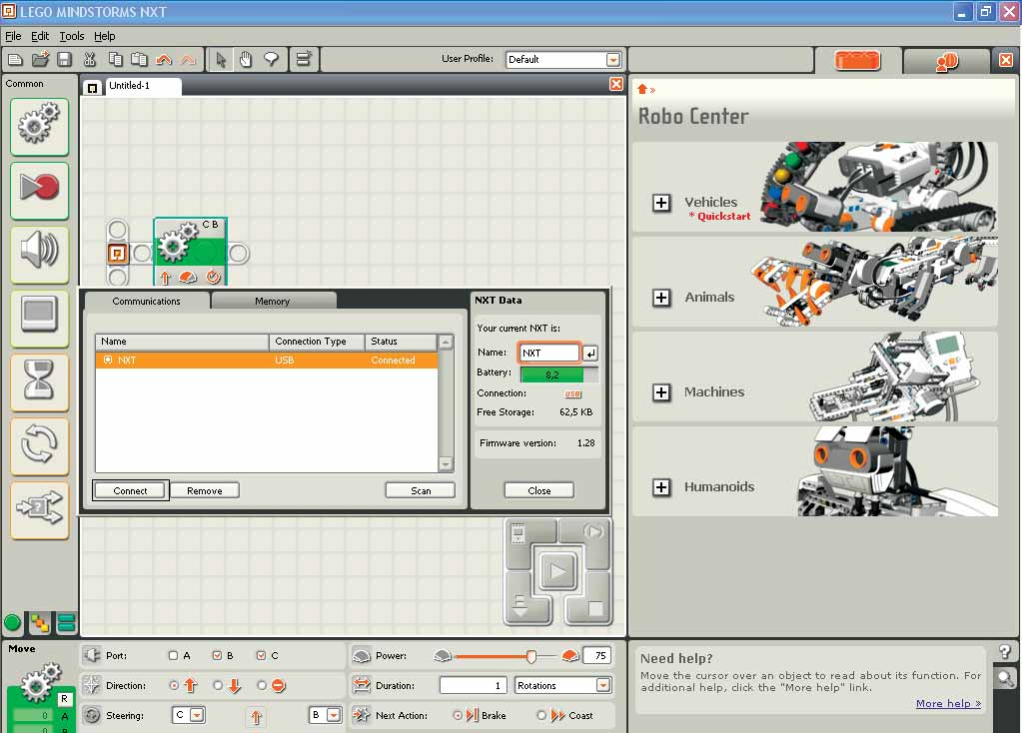The image size is (1022, 733).
Task: Select the Move block on the canvas
Action: pyautogui.click(x=191, y=252)
